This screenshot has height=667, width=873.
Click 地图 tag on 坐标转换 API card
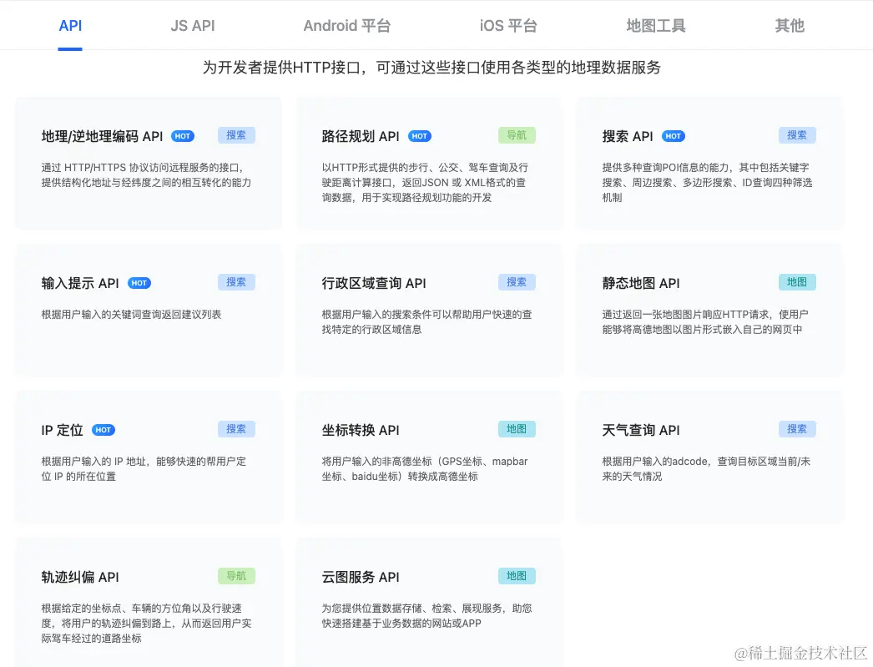pyautogui.click(x=517, y=429)
